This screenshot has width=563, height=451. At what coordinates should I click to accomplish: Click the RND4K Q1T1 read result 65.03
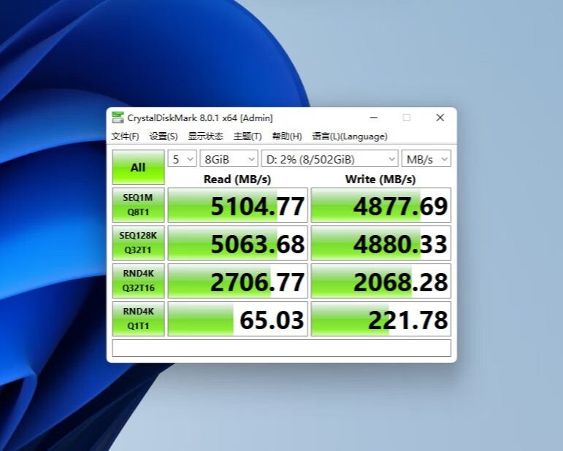(x=238, y=319)
